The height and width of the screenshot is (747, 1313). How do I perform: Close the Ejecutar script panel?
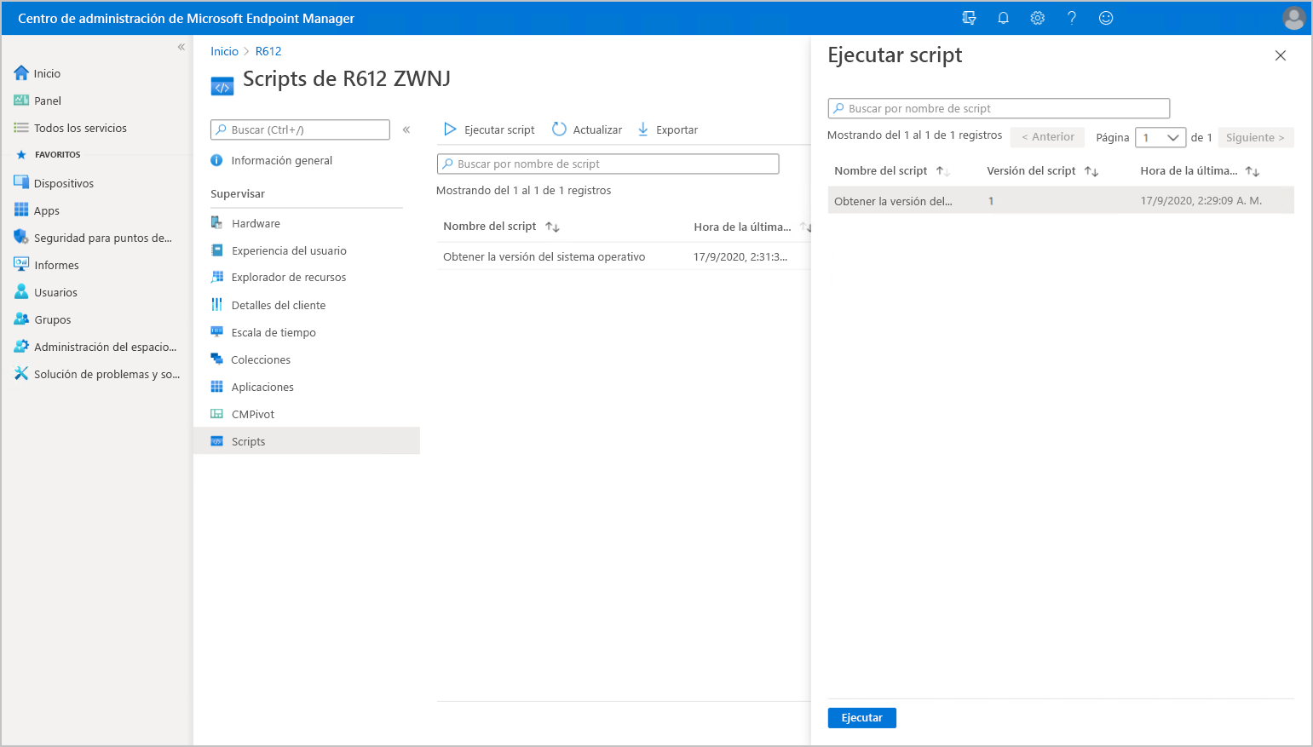1281,55
